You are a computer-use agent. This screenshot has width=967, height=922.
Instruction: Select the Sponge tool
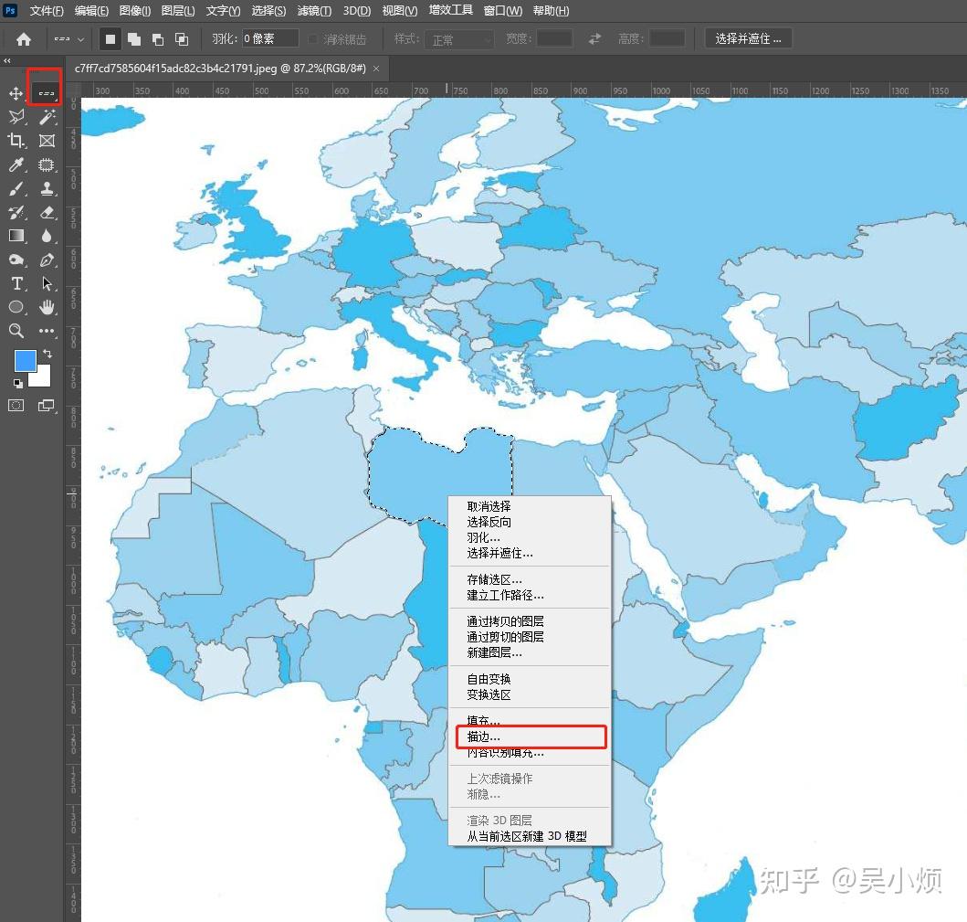(16, 260)
